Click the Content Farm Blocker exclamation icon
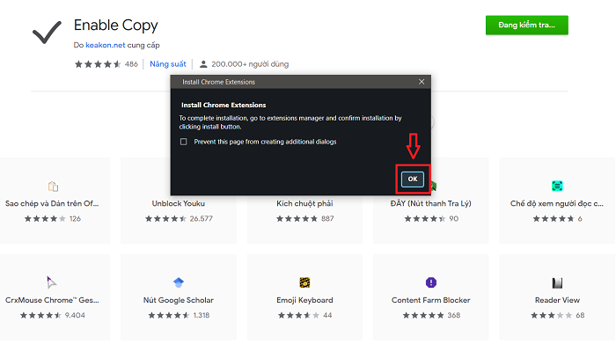Screen dimensions: 616x344 431,282
